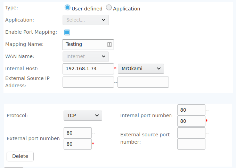Click the Mapping Name text field with Testing
Screen dimensions: 236x168
(x=85, y=45)
